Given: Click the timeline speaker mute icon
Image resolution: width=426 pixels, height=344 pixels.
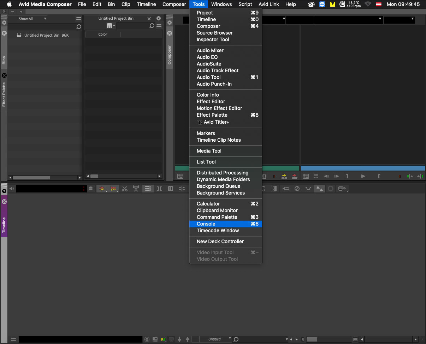Looking at the screenshot, I should [x=12, y=189].
